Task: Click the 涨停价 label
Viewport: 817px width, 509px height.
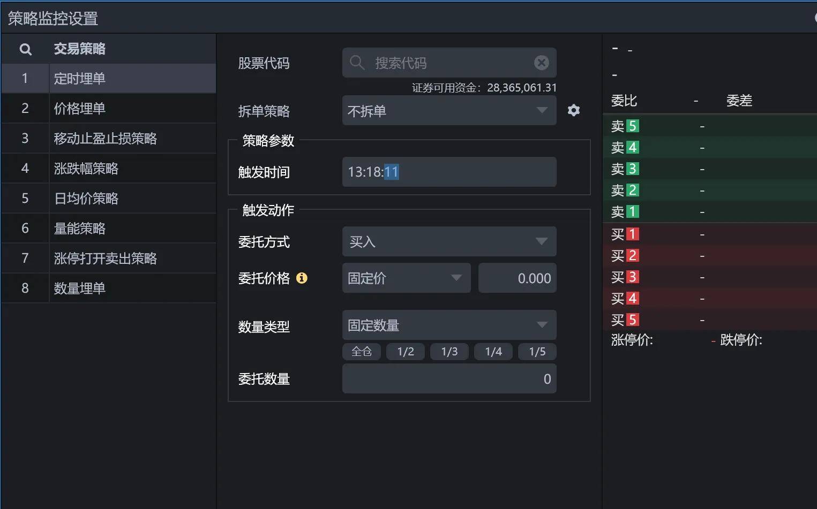Action: pos(632,340)
